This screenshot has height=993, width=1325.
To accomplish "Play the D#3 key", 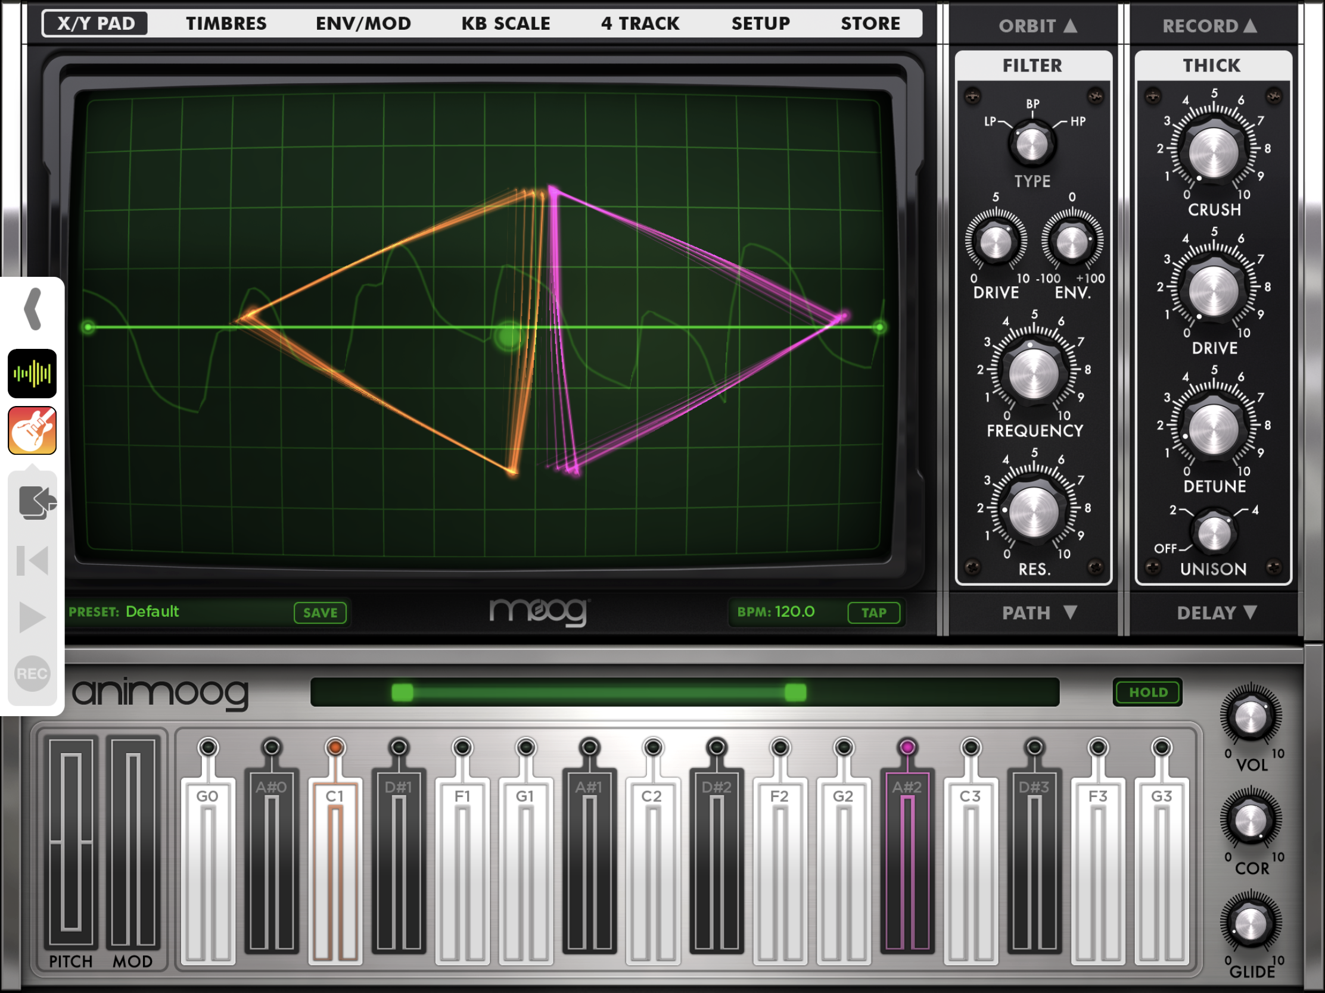I will (1034, 861).
